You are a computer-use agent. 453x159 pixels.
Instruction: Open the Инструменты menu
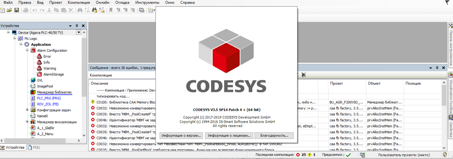pyautogui.click(x=147, y=3)
